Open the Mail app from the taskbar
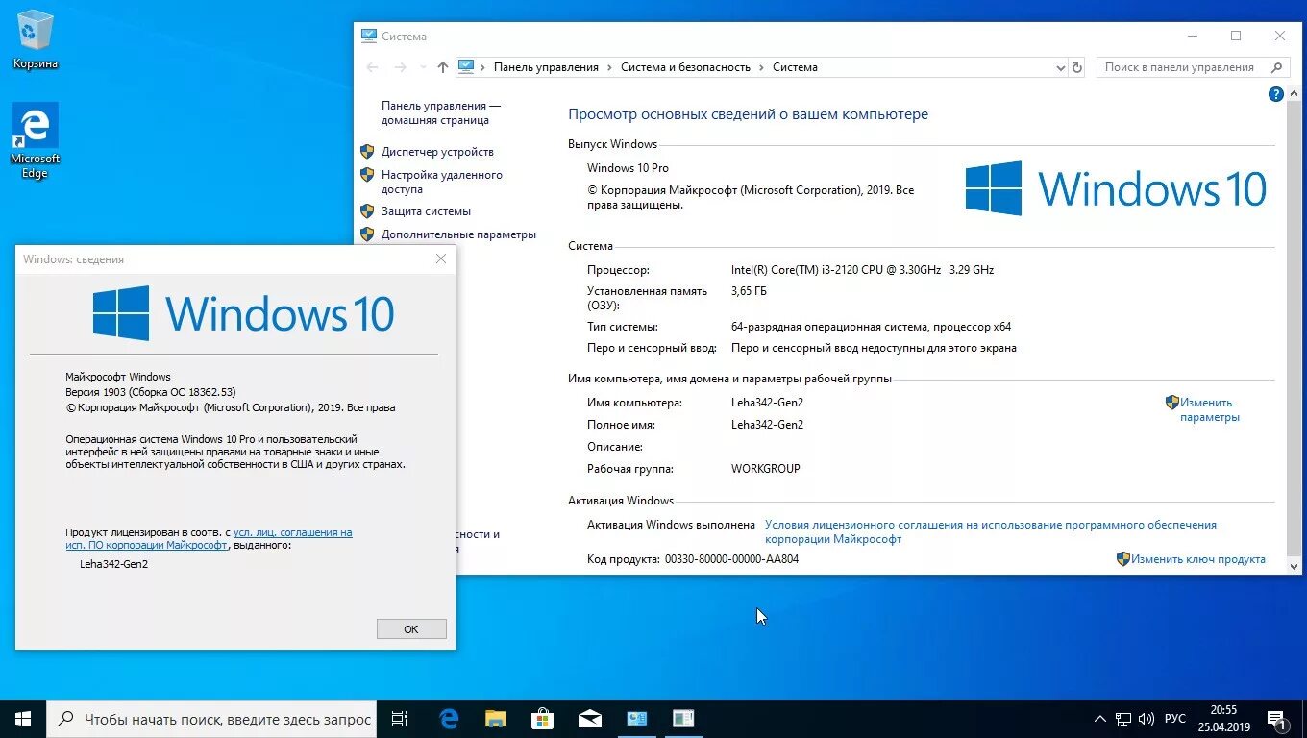Viewport: 1307px width, 738px height. click(x=589, y=719)
